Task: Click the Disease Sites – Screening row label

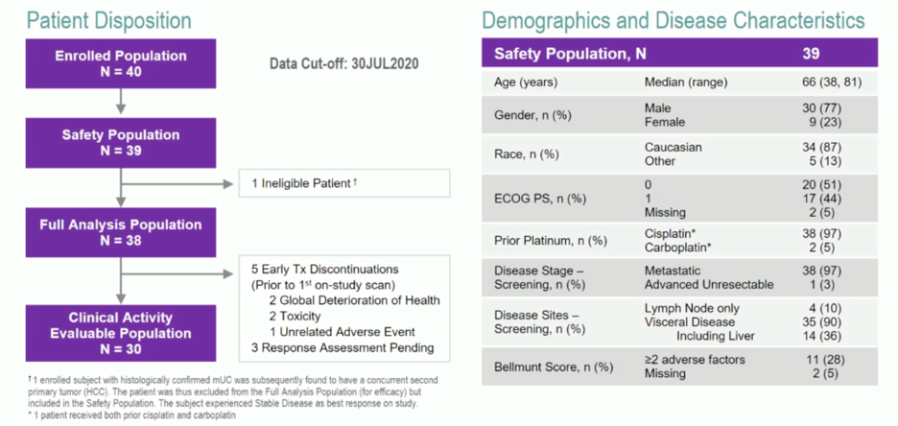Action: pos(539,322)
